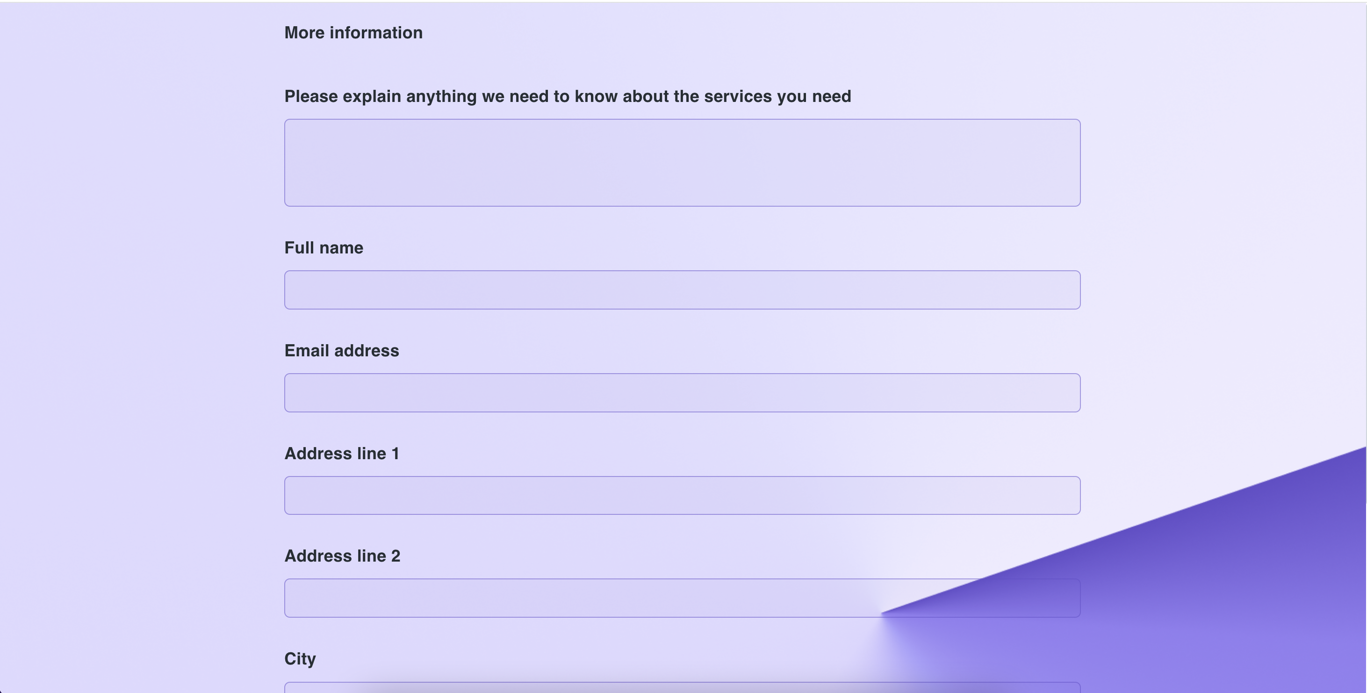Click the Address line 2 input box
This screenshot has height=693, width=1367.
pyautogui.click(x=683, y=598)
